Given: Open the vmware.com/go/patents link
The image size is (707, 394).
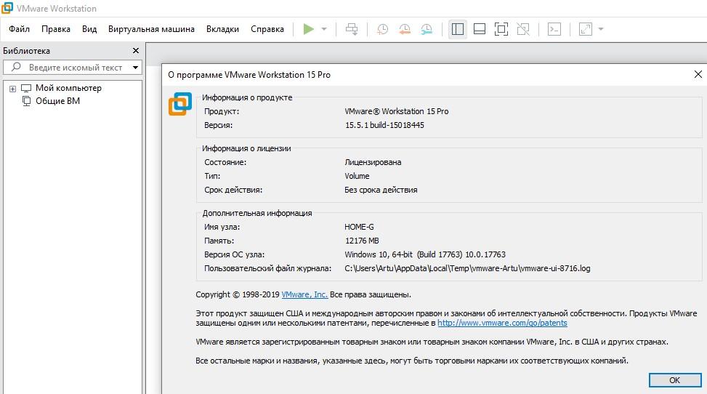Looking at the screenshot, I should 502,323.
